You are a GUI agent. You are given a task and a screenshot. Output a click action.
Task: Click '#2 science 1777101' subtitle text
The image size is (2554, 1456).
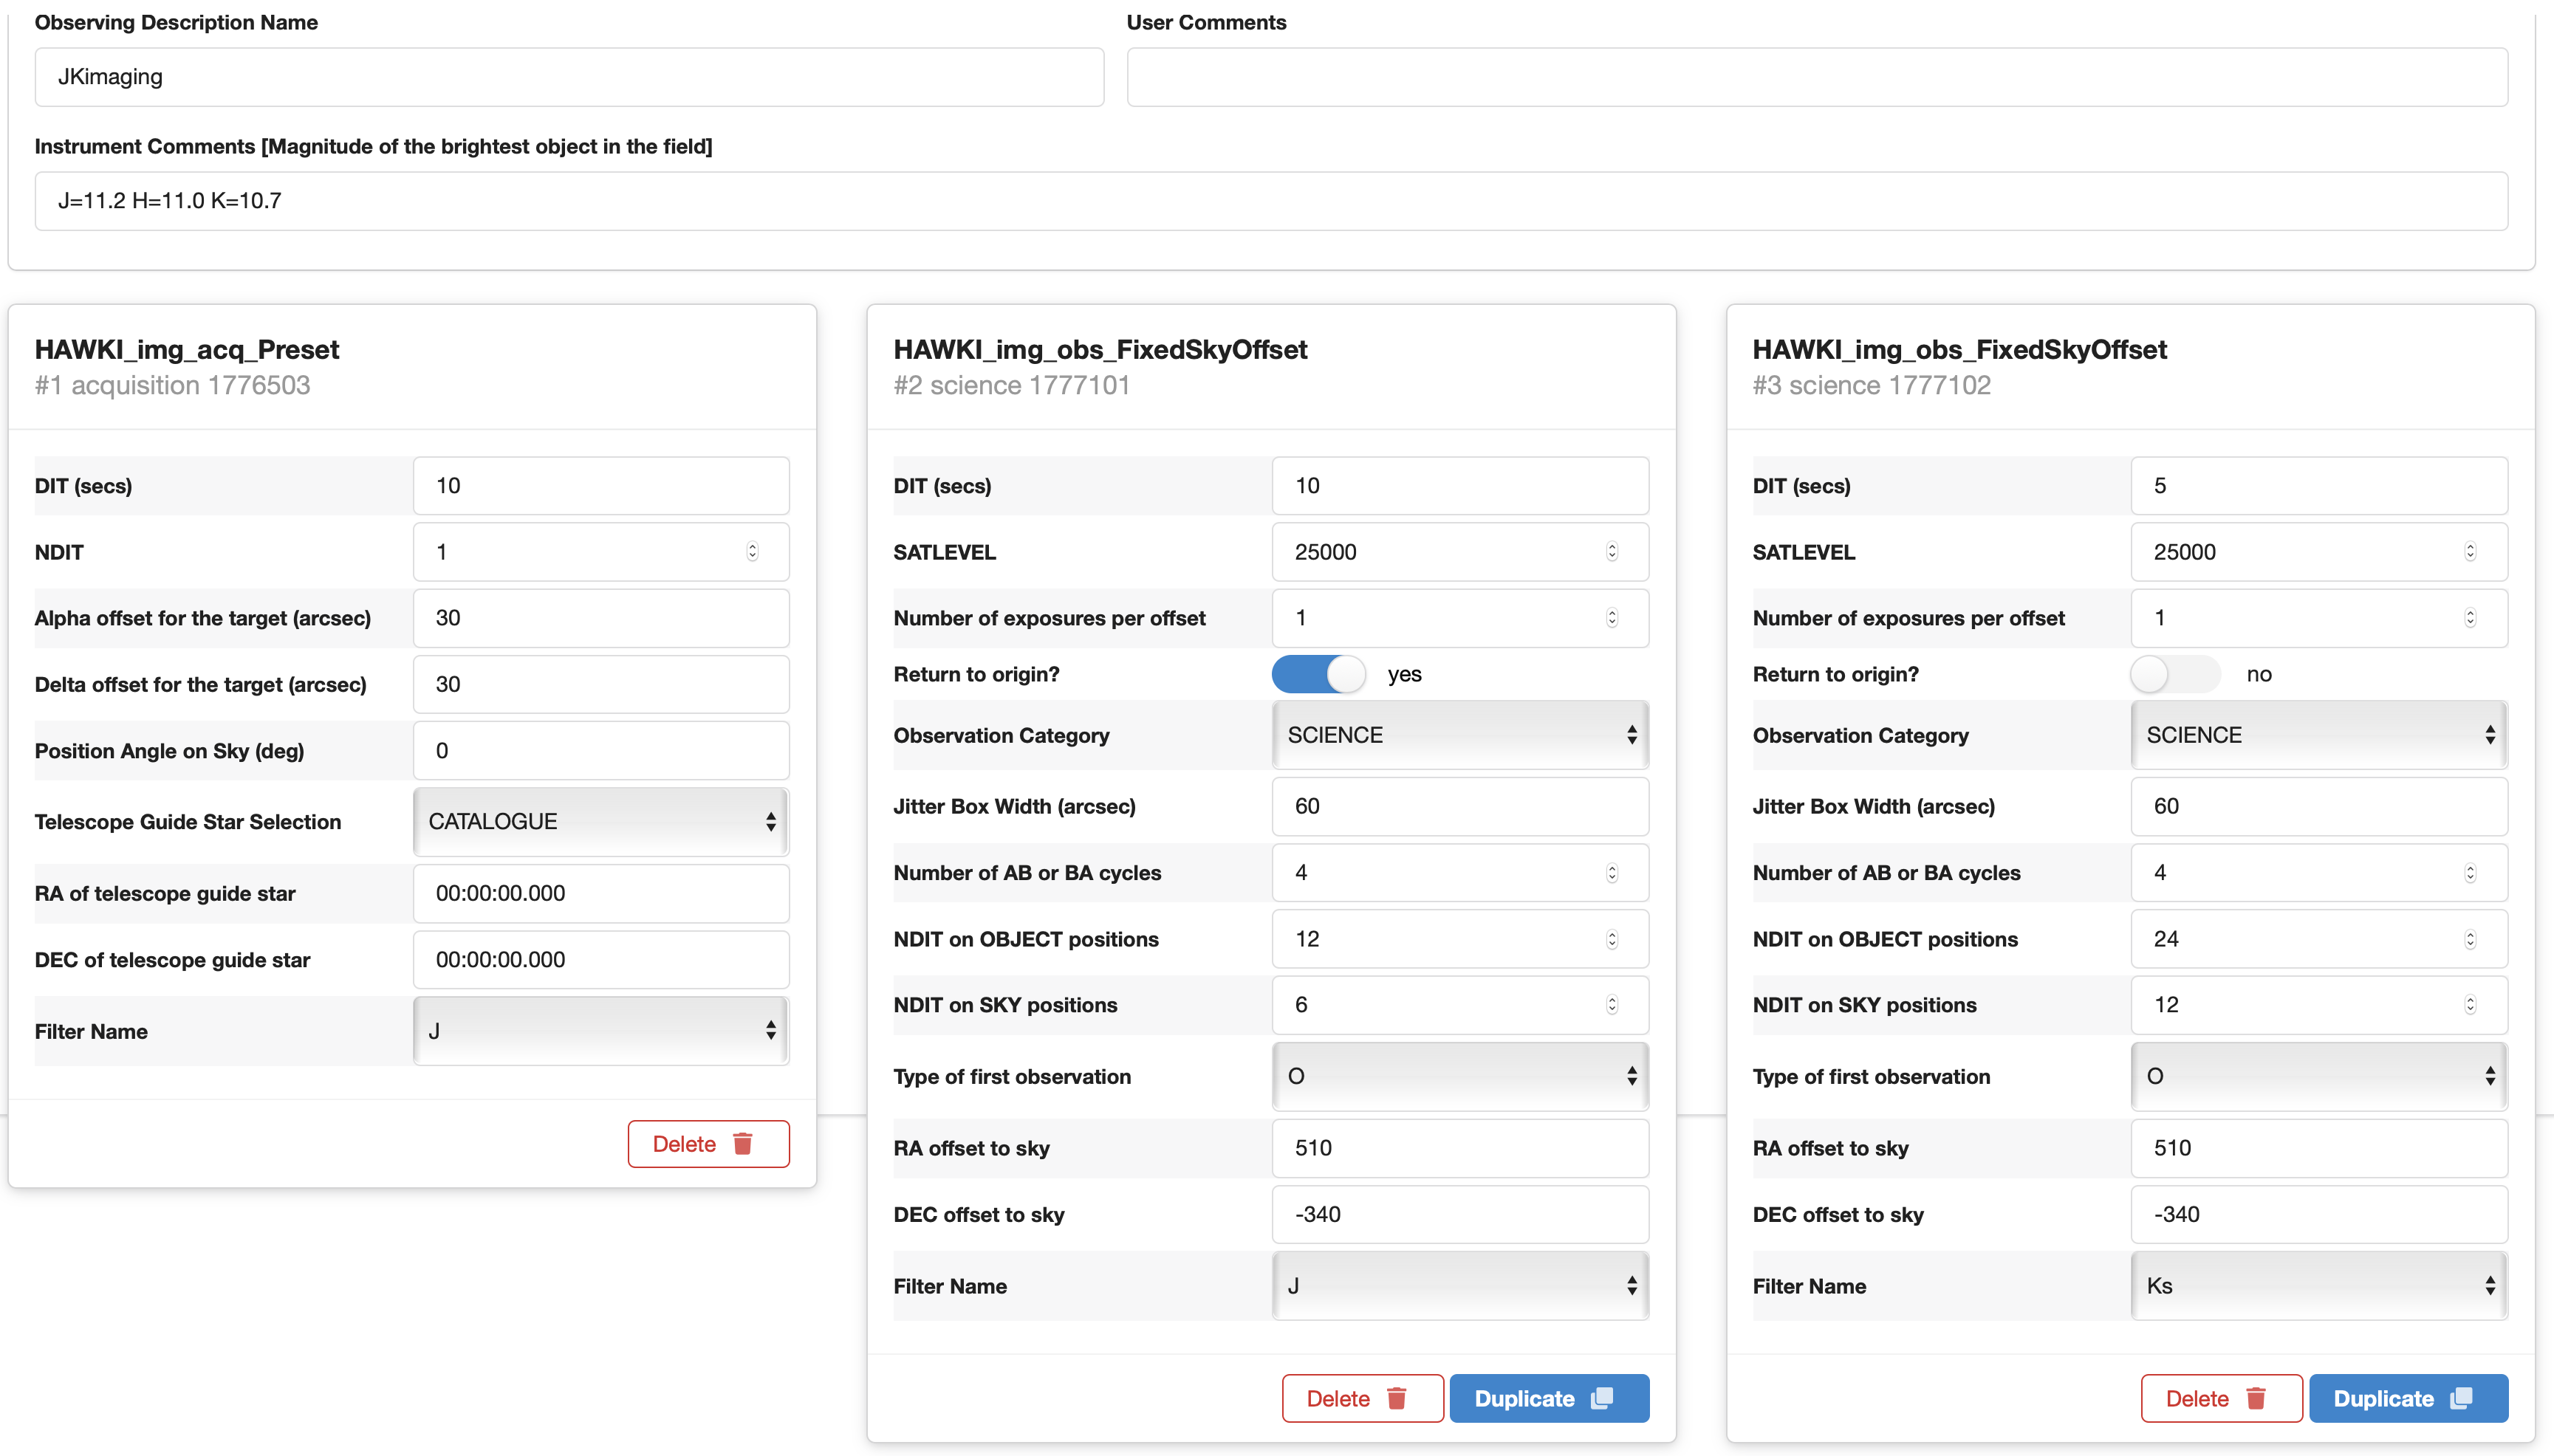tap(1011, 385)
